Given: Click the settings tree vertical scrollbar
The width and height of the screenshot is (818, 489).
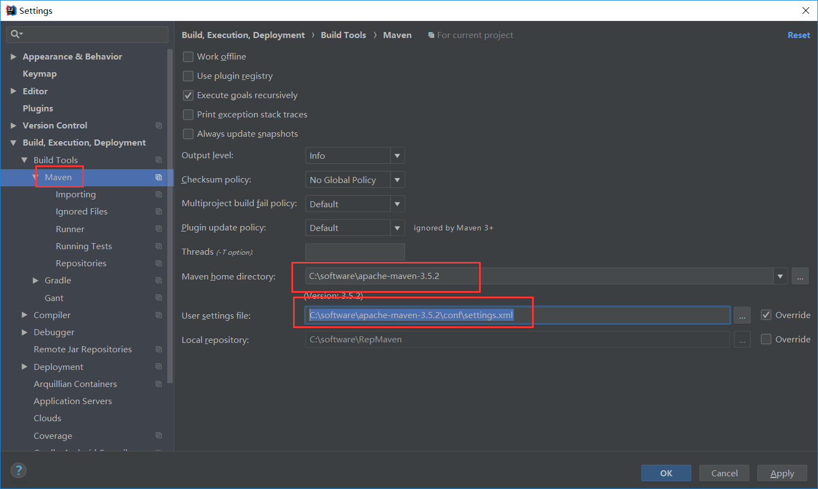Looking at the screenshot, I should coord(170,216).
